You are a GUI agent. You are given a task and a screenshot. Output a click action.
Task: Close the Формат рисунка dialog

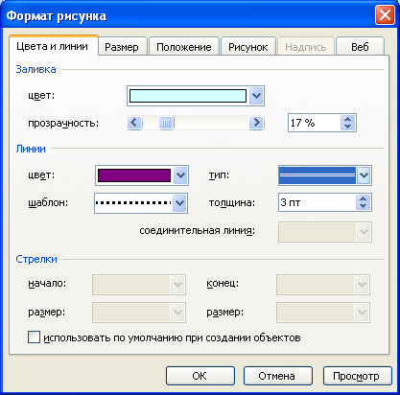pos(385,15)
